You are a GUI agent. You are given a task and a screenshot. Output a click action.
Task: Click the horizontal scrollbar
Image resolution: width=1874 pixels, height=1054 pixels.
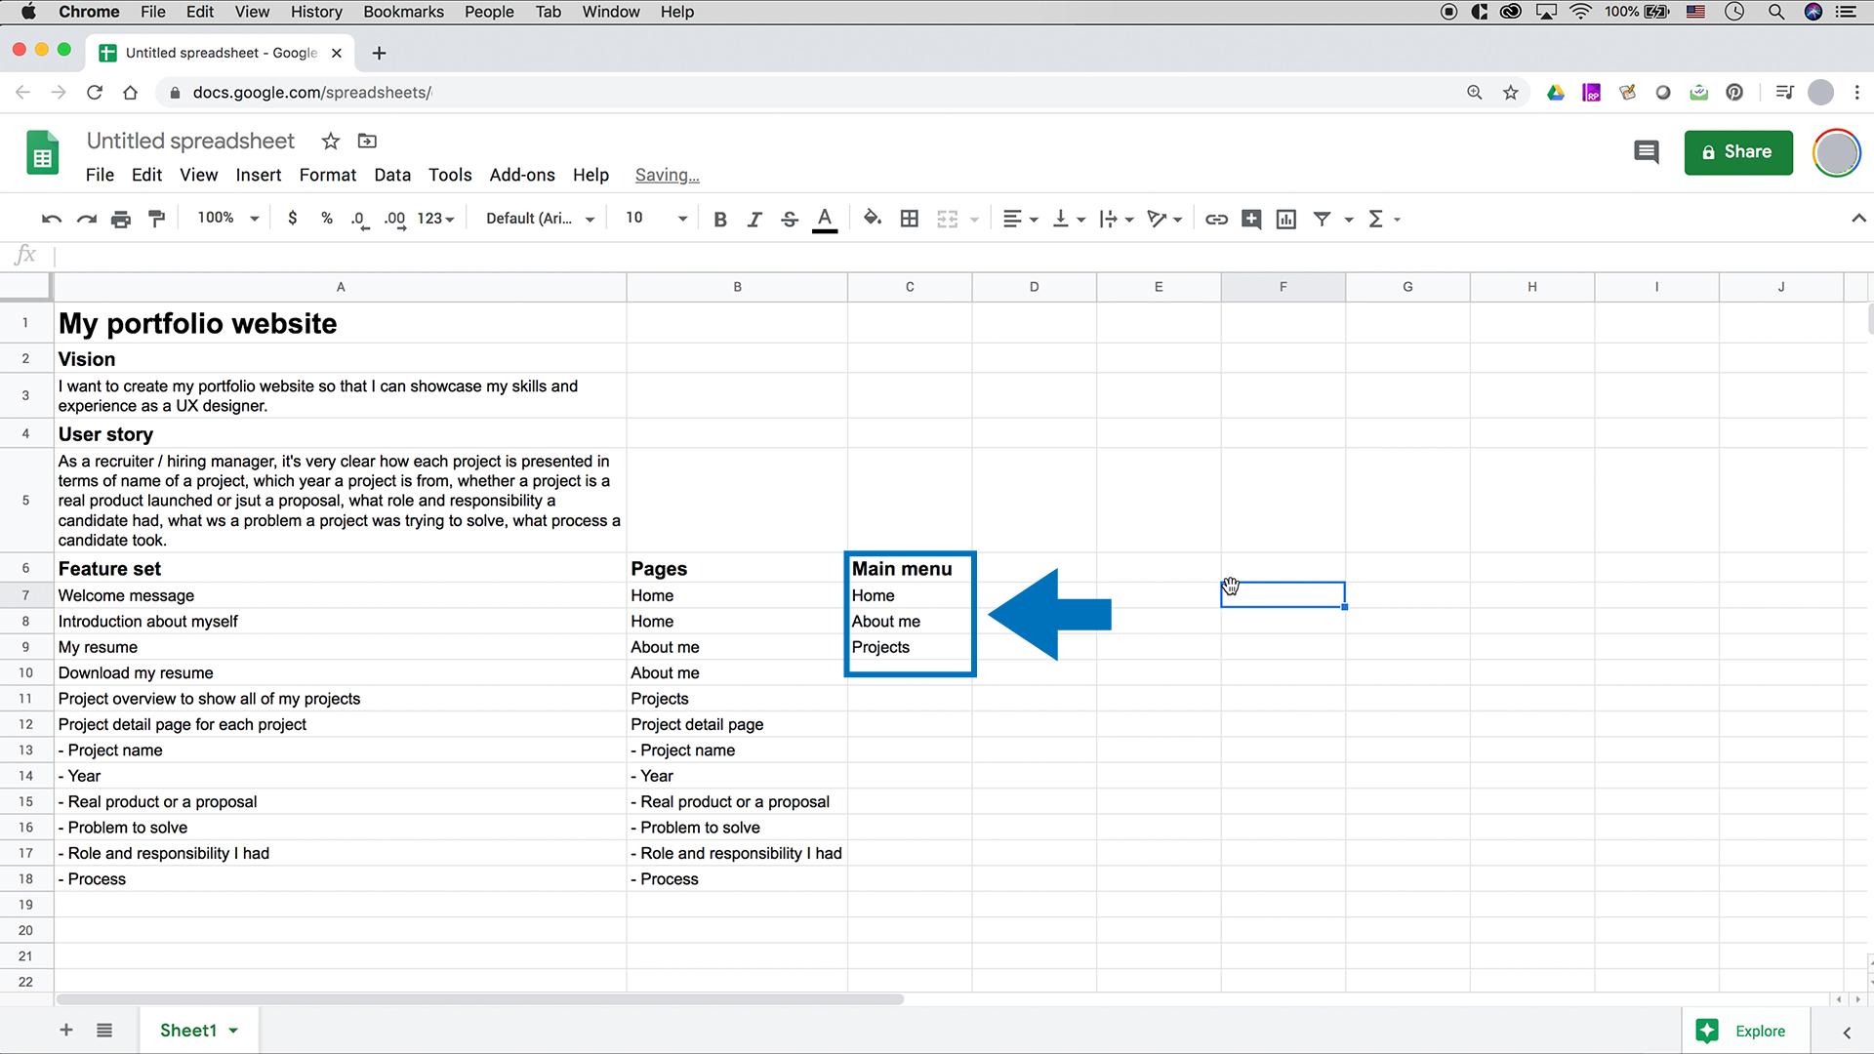pyautogui.click(x=480, y=999)
